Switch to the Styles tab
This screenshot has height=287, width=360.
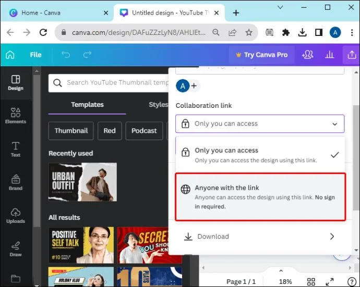(x=158, y=105)
